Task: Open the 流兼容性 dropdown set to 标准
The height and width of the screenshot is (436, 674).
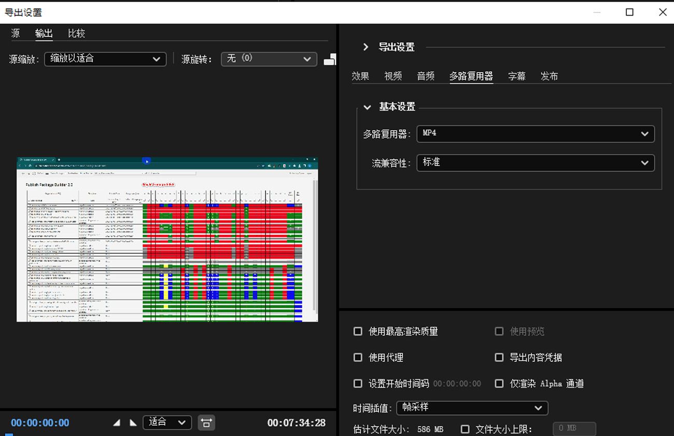Action: (x=536, y=162)
